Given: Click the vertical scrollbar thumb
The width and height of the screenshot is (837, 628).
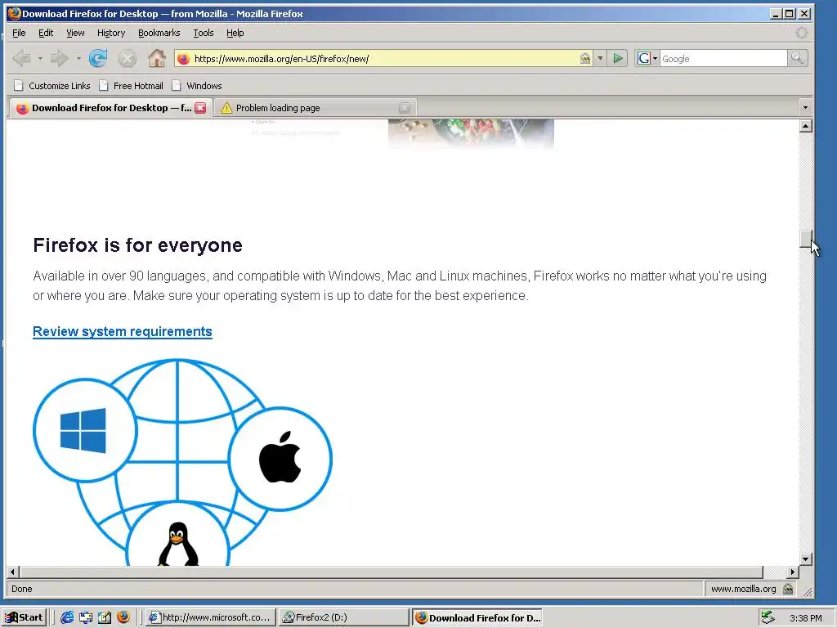Looking at the screenshot, I should coord(806,239).
